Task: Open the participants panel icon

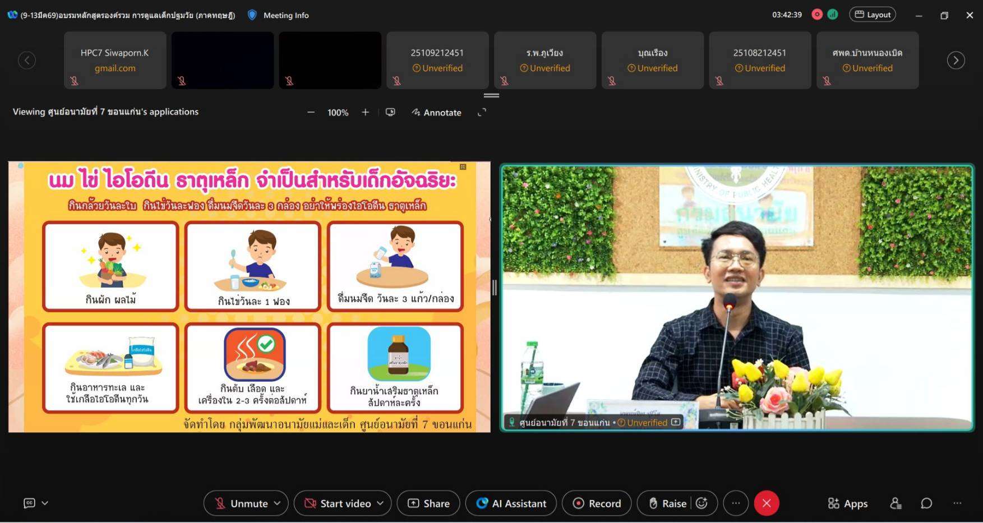Action: pos(896,503)
